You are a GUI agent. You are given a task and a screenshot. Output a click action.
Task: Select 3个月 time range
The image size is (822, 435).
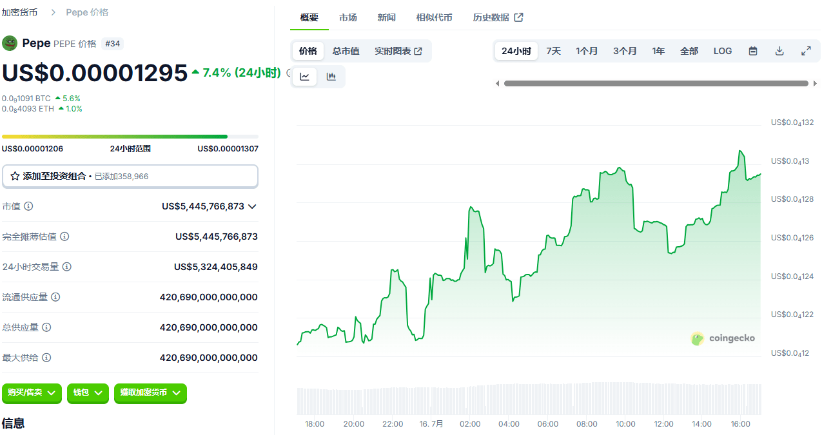tap(625, 51)
